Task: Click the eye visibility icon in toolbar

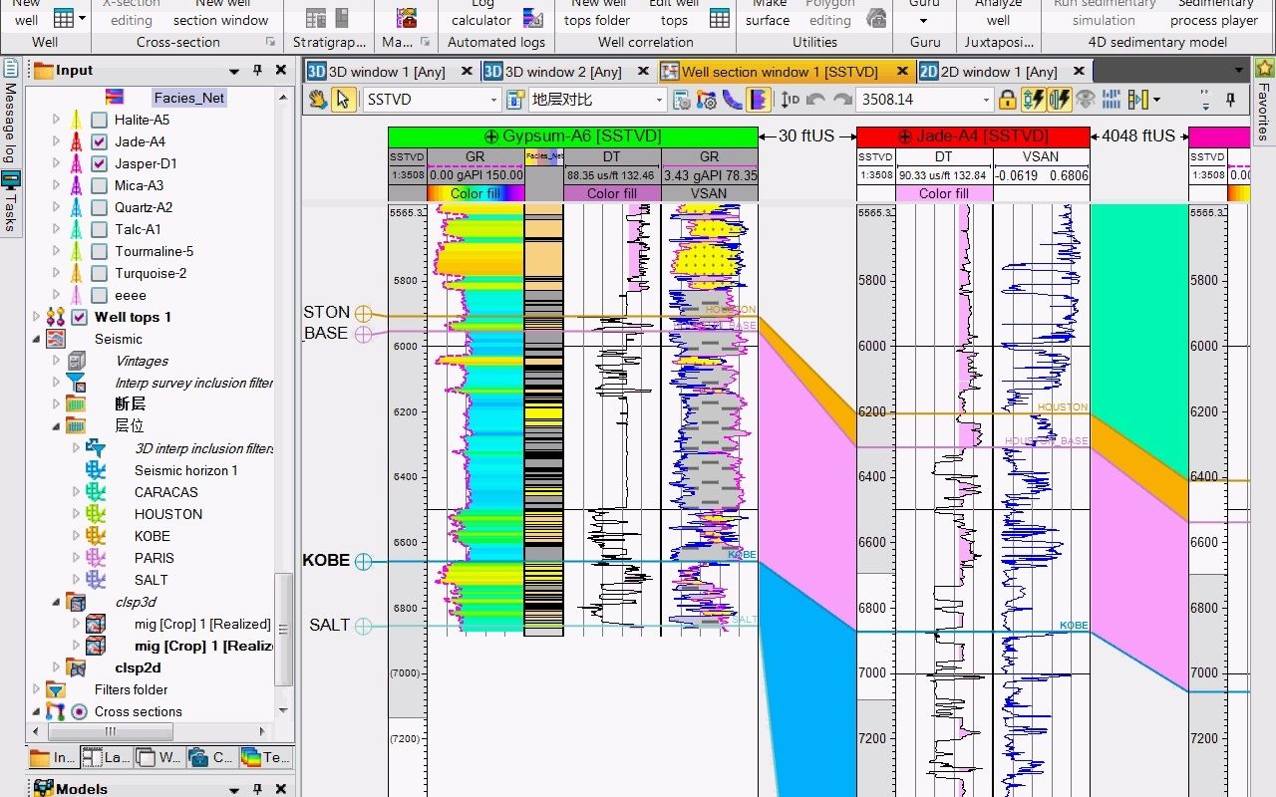Action: (1086, 100)
